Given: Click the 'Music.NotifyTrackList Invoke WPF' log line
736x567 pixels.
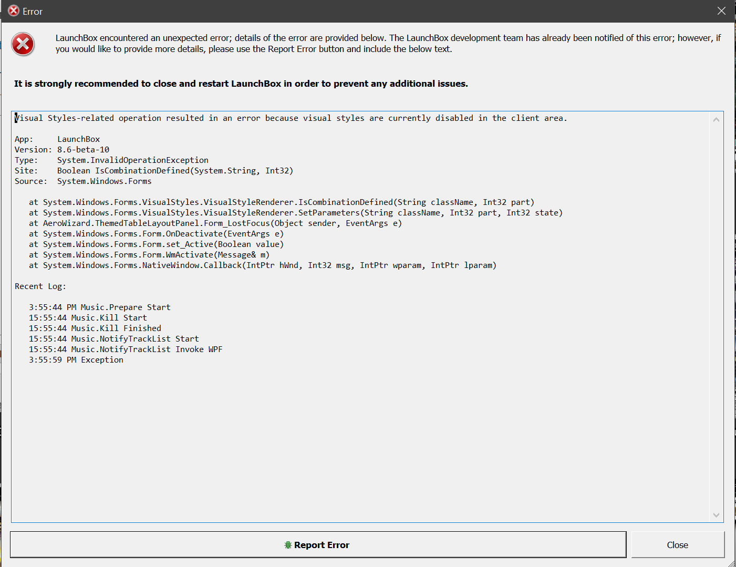Looking at the screenshot, I should tap(126, 349).
